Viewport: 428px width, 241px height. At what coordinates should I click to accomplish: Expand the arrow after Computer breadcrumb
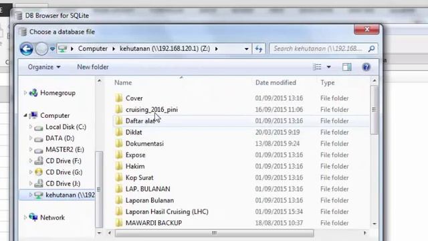pos(114,49)
